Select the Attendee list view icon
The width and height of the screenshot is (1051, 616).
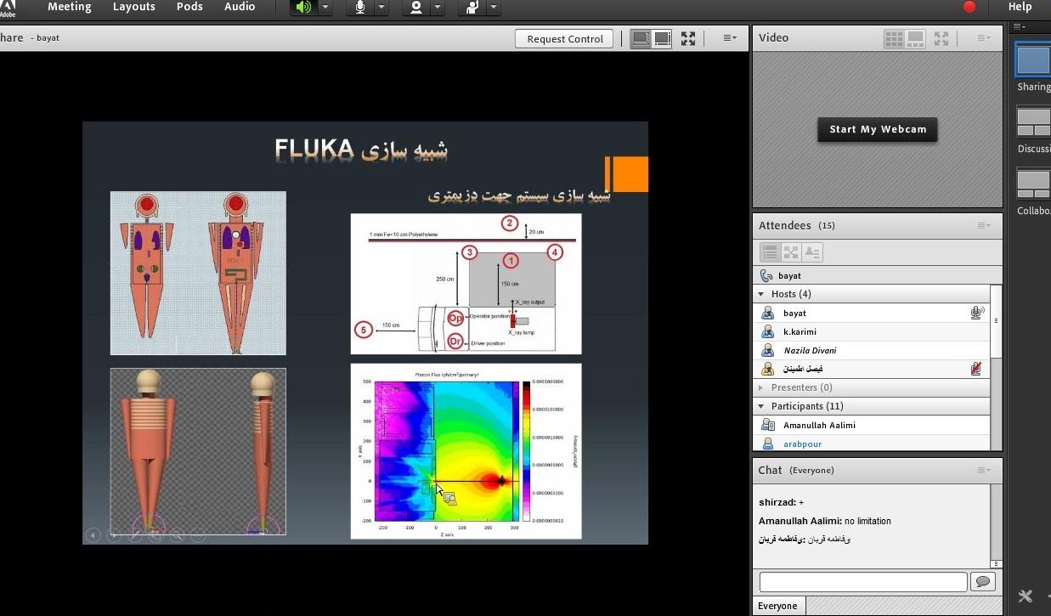coord(770,252)
